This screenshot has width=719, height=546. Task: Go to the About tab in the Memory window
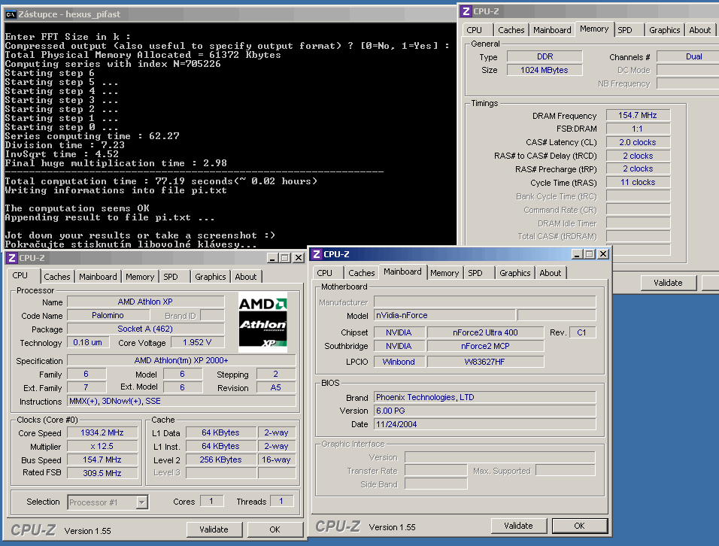click(699, 30)
